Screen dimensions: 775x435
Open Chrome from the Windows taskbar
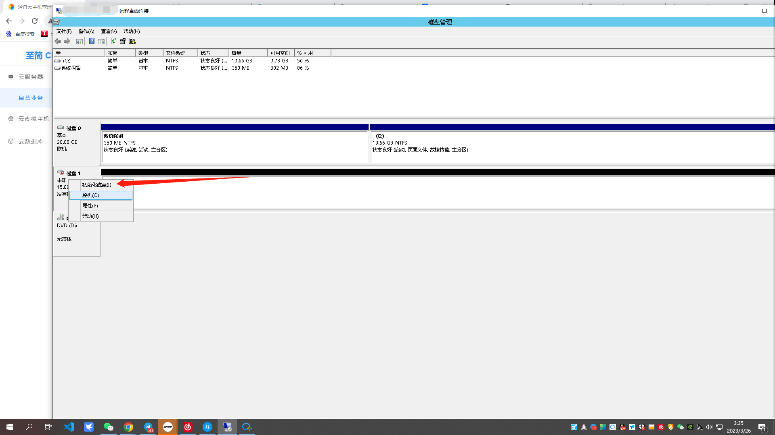click(x=128, y=427)
